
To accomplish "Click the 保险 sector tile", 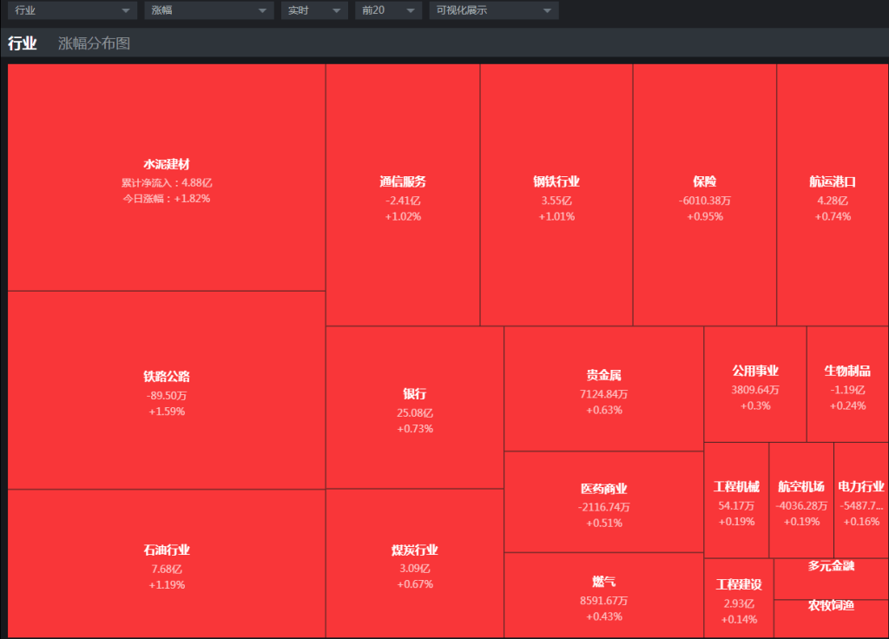I will click(705, 195).
